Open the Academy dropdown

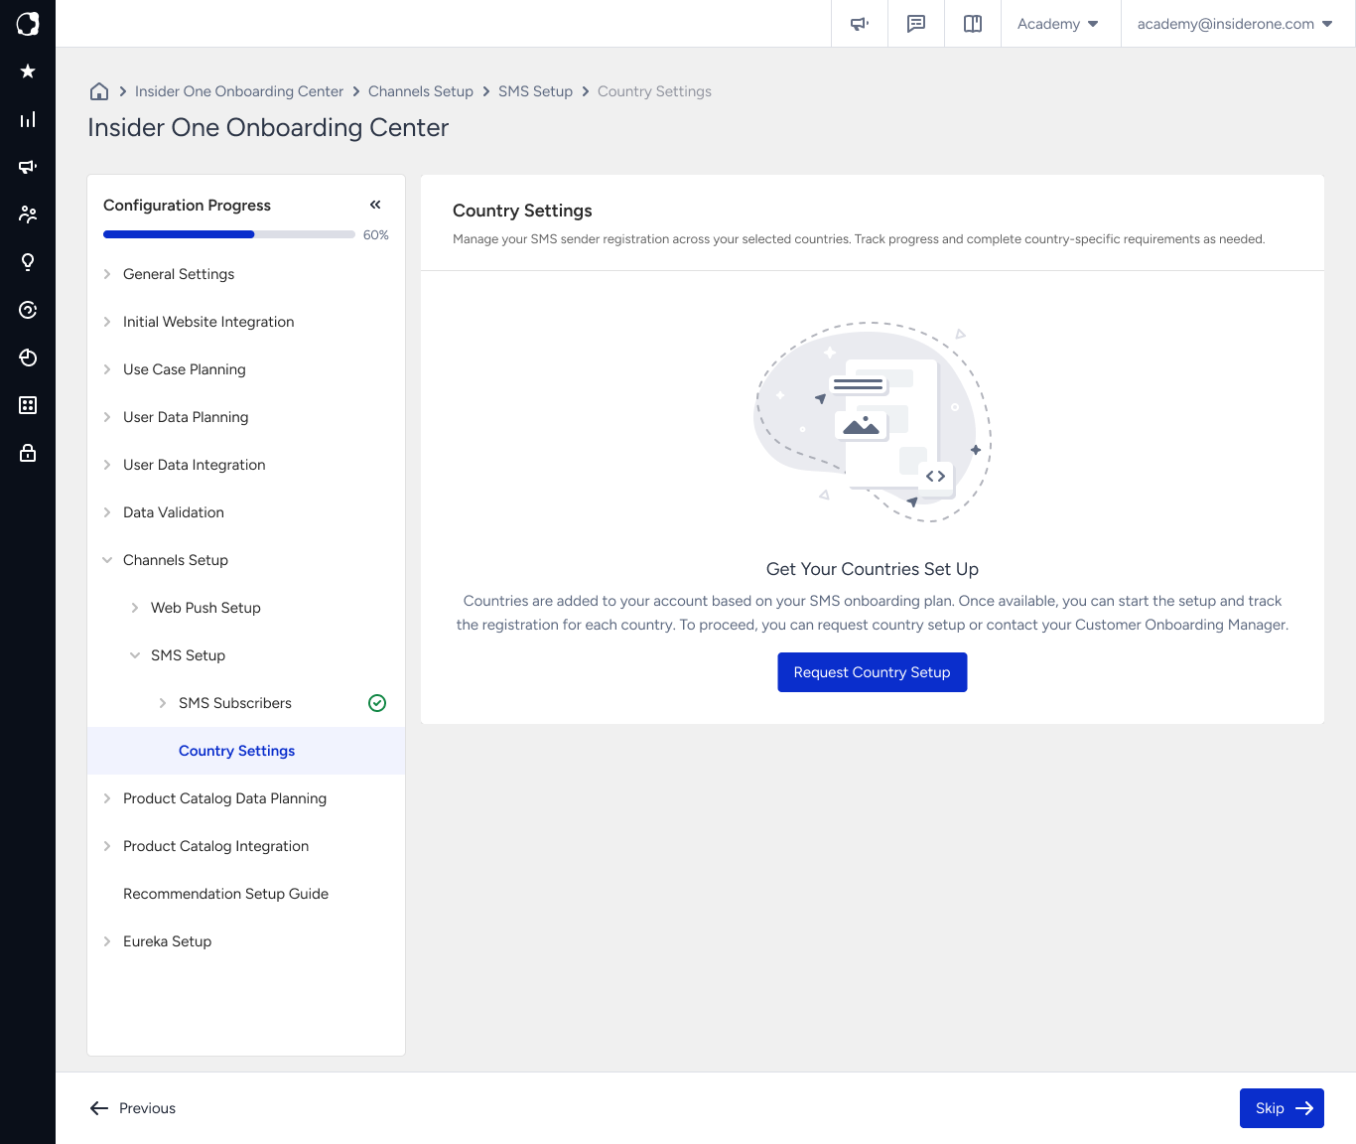coord(1058,24)
